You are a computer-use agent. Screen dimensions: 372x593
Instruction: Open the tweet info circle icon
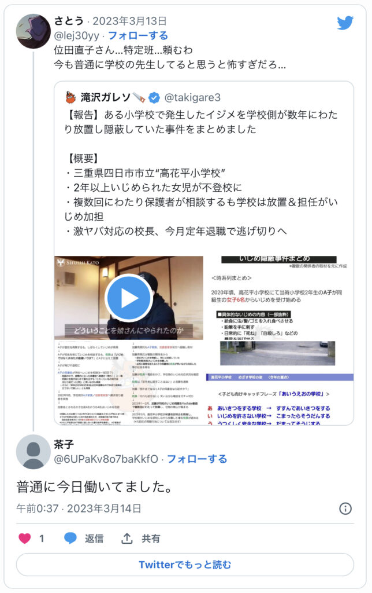tap(345, 508)
